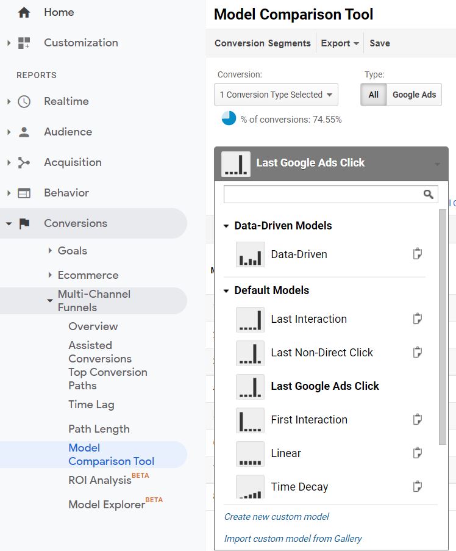Click copy icon next to Linear model

[x=418, y=453]
